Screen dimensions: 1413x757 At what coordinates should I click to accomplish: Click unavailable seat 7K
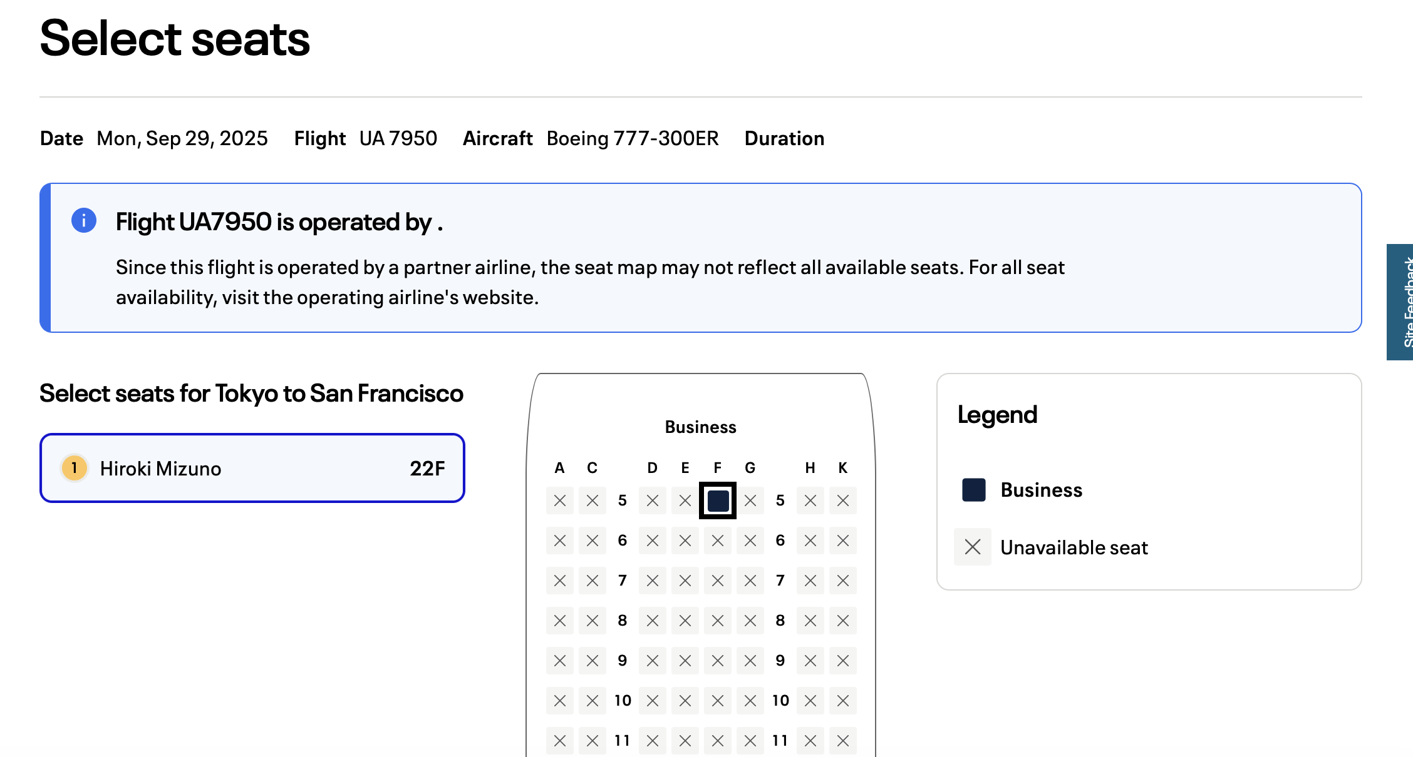(843, 581)
